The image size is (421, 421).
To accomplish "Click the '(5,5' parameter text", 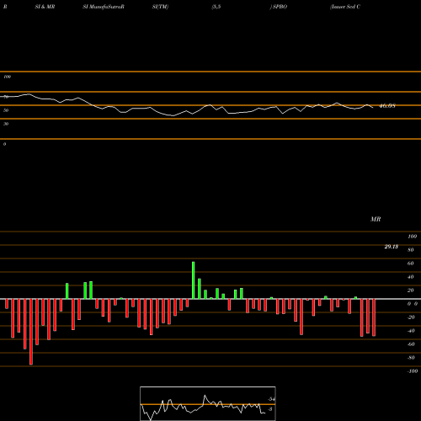I will [216, 7].
